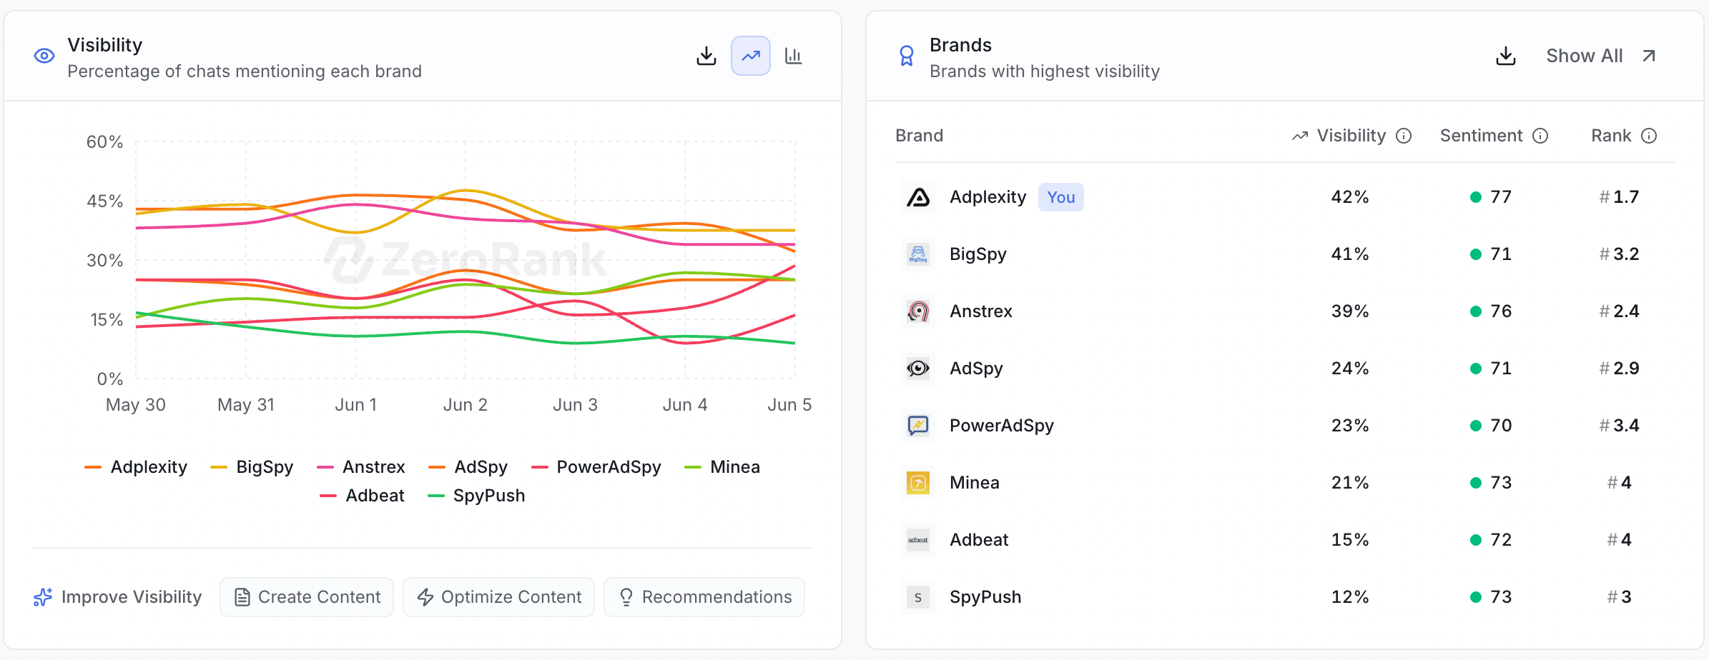
Task: Click May 30 x-axis date label
Action: 136,405
